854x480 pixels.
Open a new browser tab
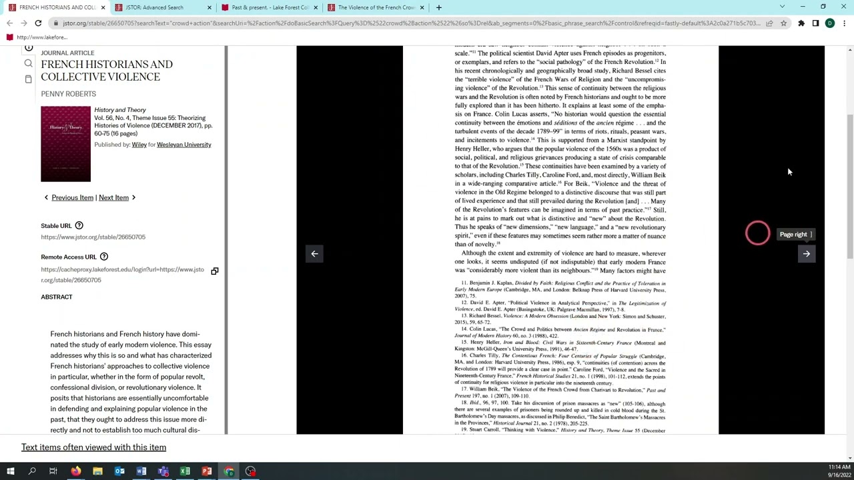point(438,7)
